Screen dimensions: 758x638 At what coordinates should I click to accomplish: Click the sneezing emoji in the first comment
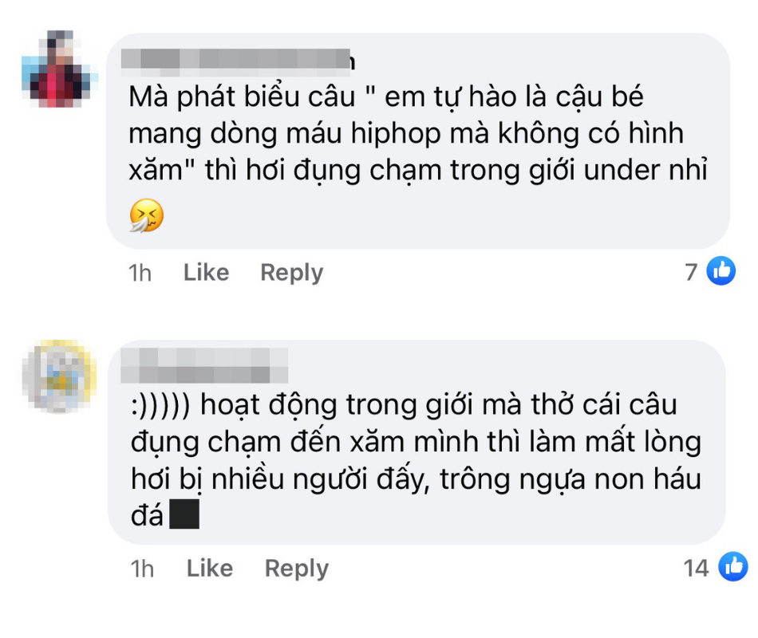click(148, 214)
